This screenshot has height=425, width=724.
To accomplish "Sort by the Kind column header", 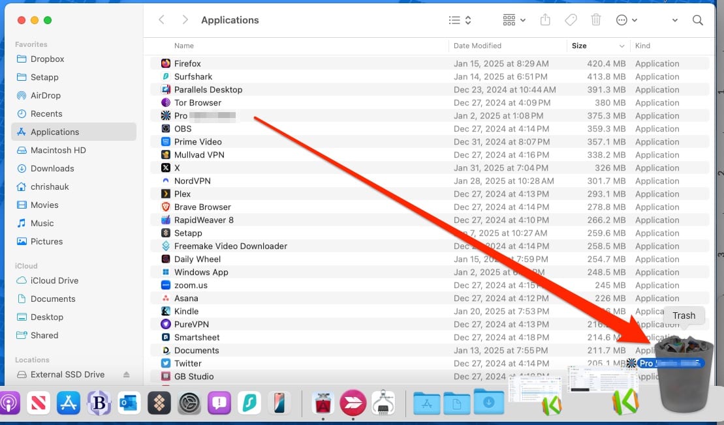I will tap(642, 46).
